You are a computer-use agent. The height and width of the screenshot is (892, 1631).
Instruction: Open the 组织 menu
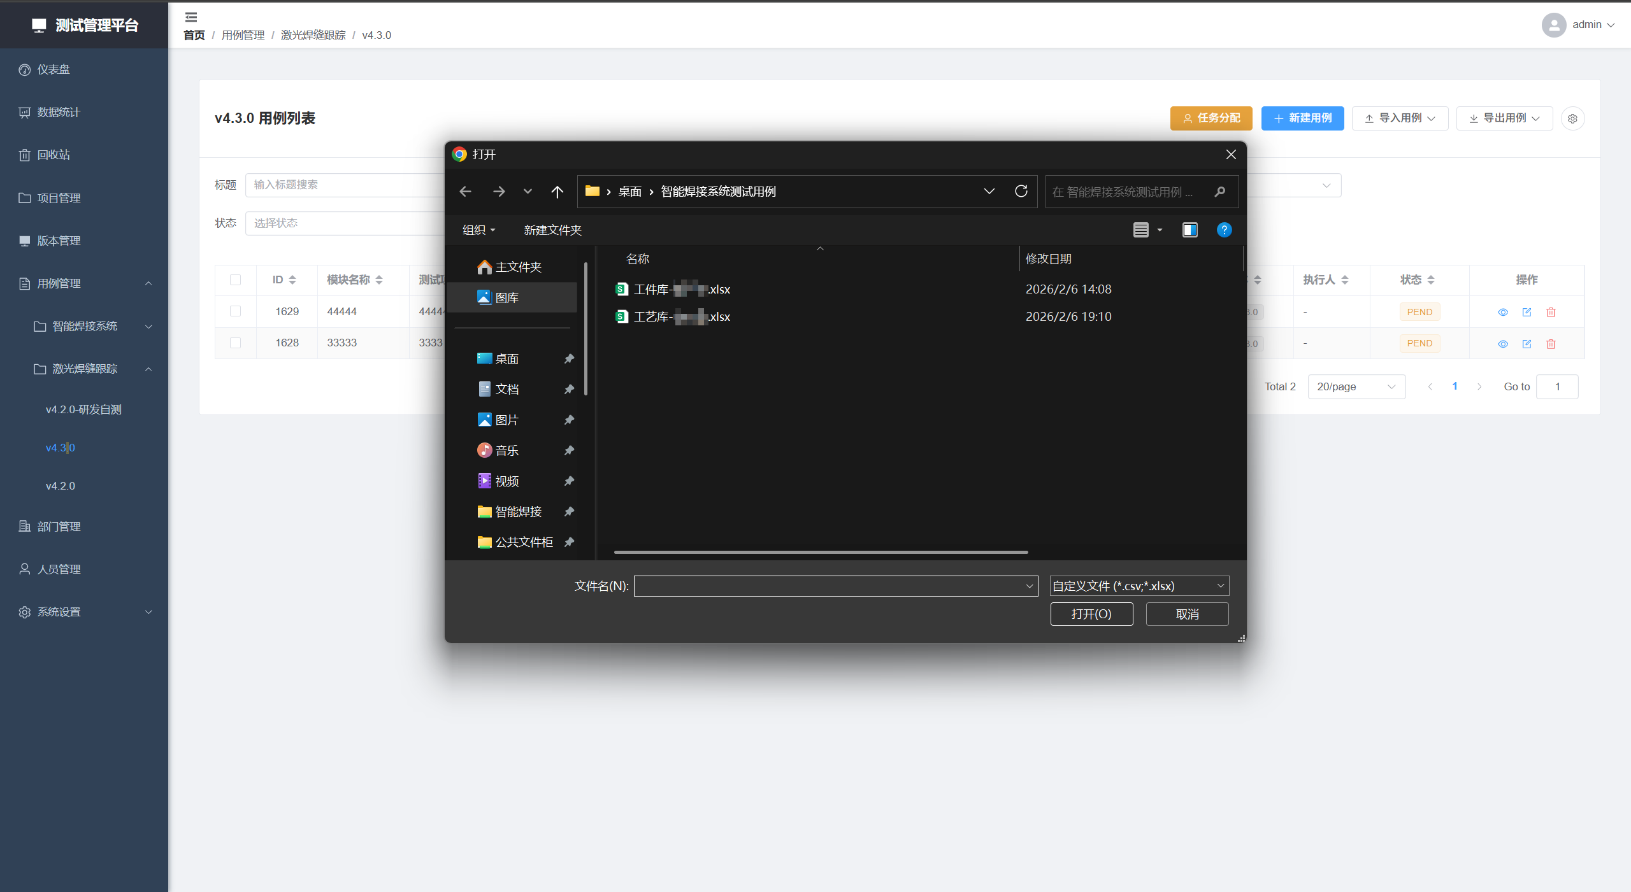tap(478, 230)
